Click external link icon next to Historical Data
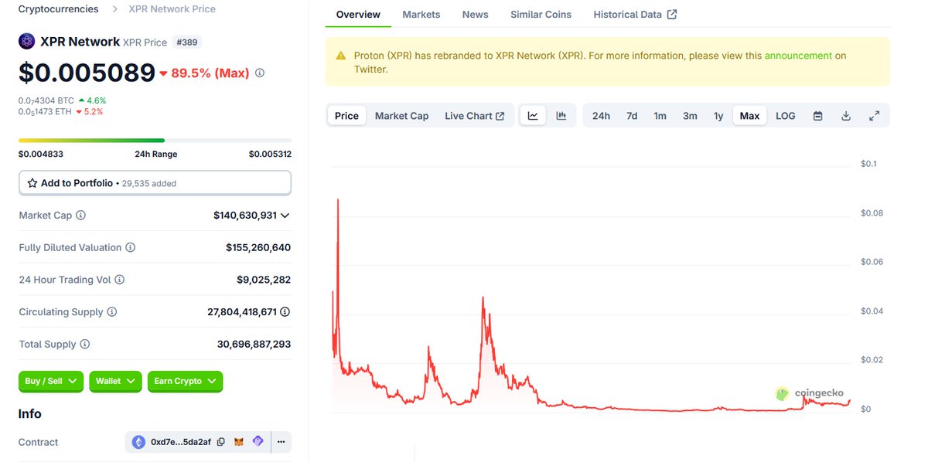928x462 pixels. pos(672,15)
